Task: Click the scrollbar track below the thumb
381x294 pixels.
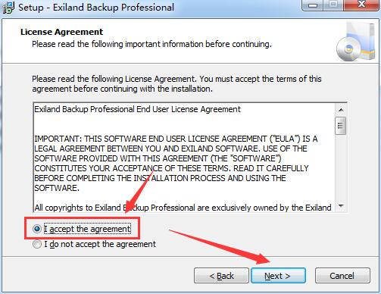Action: 341,168
